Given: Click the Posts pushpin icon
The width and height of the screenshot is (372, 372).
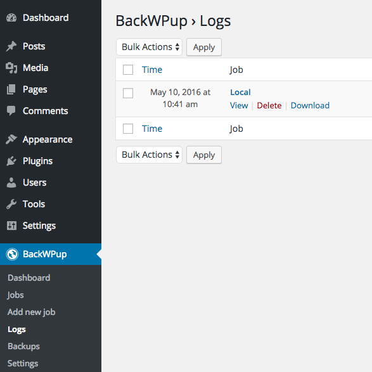Looking at the screenshot, I should [11, 46].
